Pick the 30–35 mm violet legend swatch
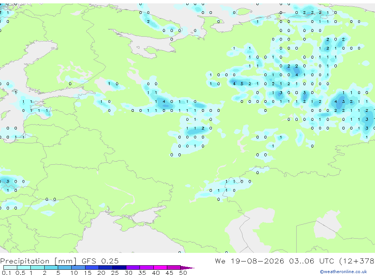The width and height of the screenshot is (375, 275). point(133,267)
